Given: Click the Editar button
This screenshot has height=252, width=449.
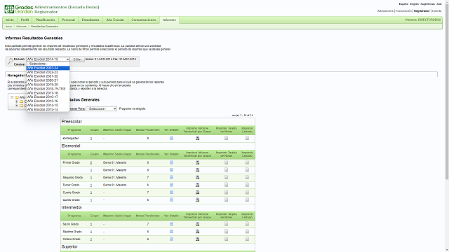Looking at the screenshot, I should click(x=77, y=59).
